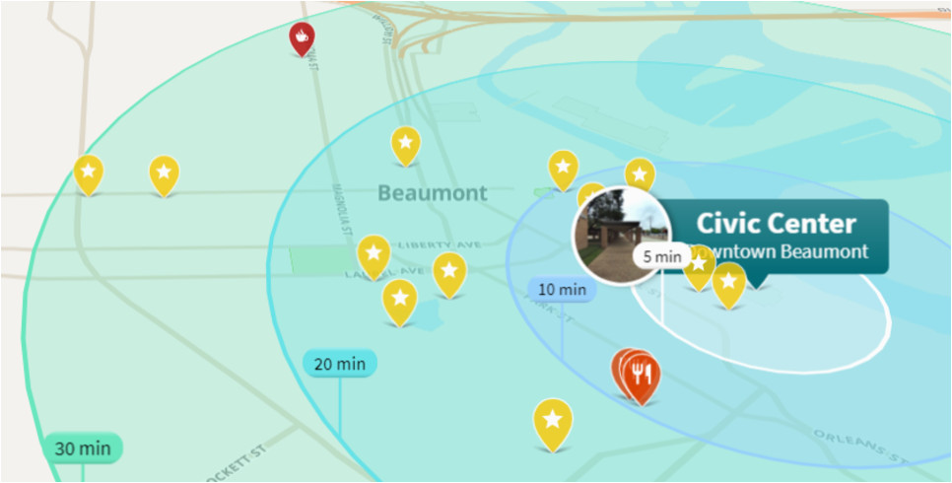Select the star pin below Laurel Ave near pond

pyautogui.click(x=399, y=302)
